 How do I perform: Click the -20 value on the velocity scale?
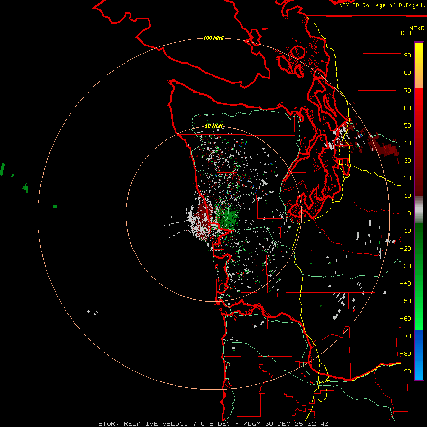[406, 249]
